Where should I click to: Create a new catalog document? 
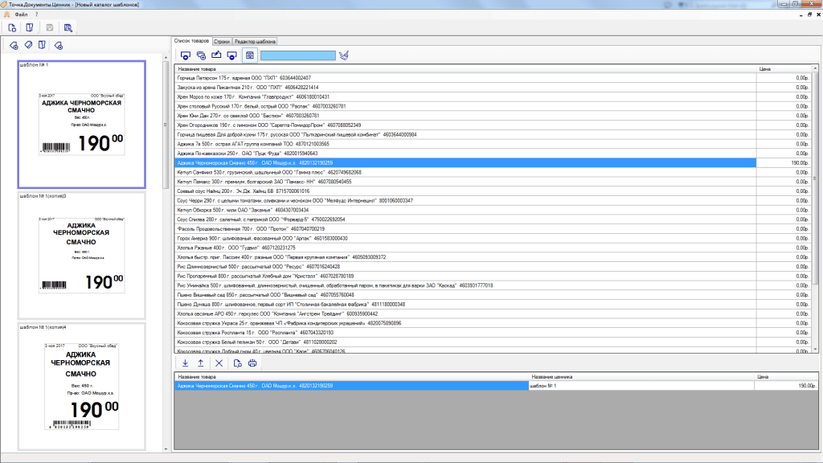pos(12,28)
